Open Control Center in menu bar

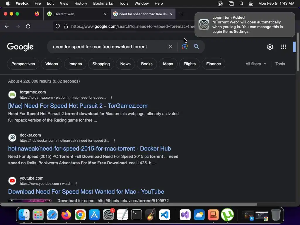(x=251, y=4)
